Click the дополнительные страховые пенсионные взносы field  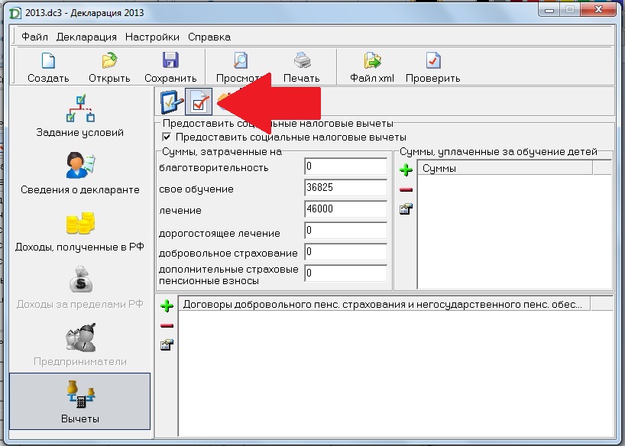click(345, 273)
